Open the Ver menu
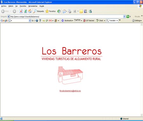This screenshot has width=143, height=121. tap(17, 6)
